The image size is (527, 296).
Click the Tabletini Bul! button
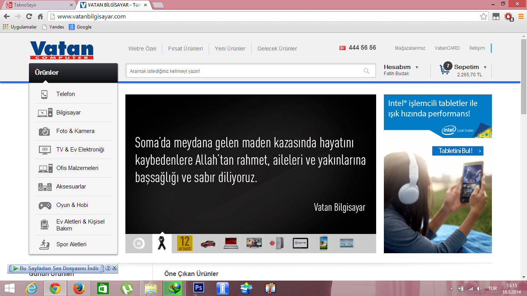pyautogui.click(x=458, y=151)
